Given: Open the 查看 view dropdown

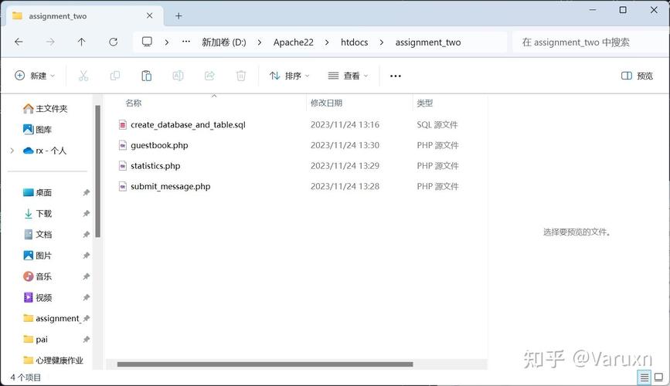Looking at the screenshot, I should (x=348, y=76).
